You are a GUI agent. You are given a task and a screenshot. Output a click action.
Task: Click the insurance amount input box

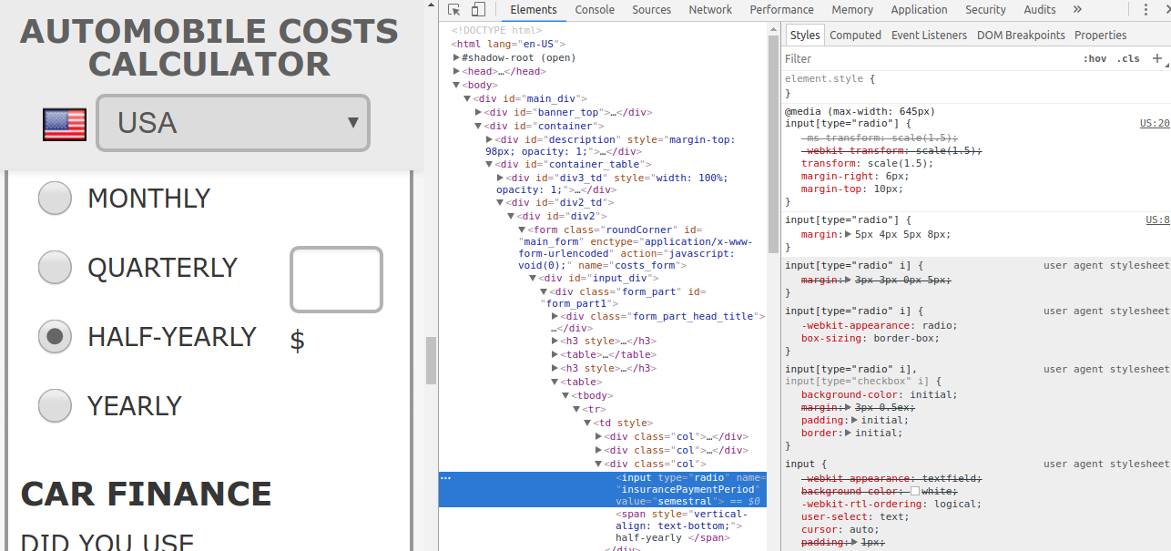click(x=336, y=279)
